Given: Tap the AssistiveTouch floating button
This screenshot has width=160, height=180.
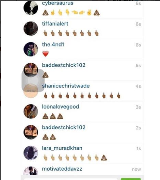Looking at the screenshot, I should coord(33,81).
